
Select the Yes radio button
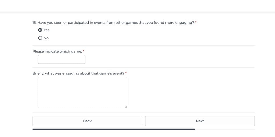pos(40,30)
